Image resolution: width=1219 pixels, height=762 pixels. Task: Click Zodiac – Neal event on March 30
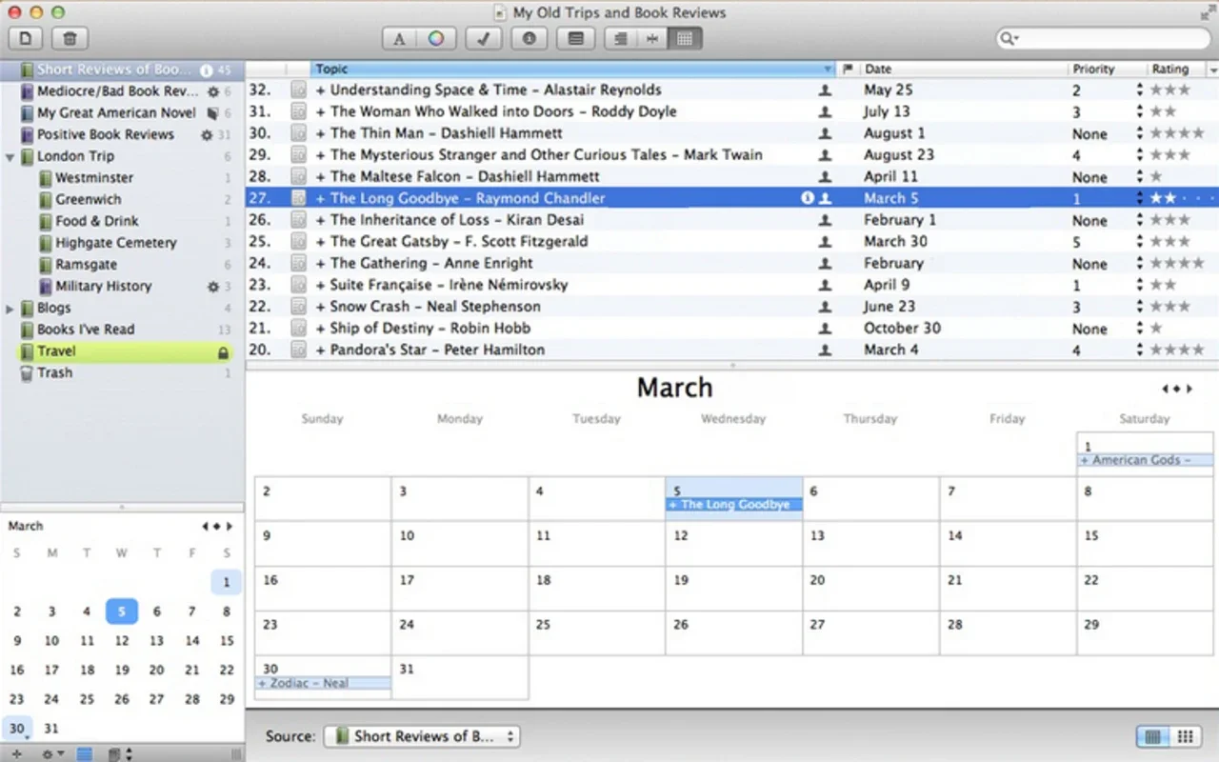[323, 683]
